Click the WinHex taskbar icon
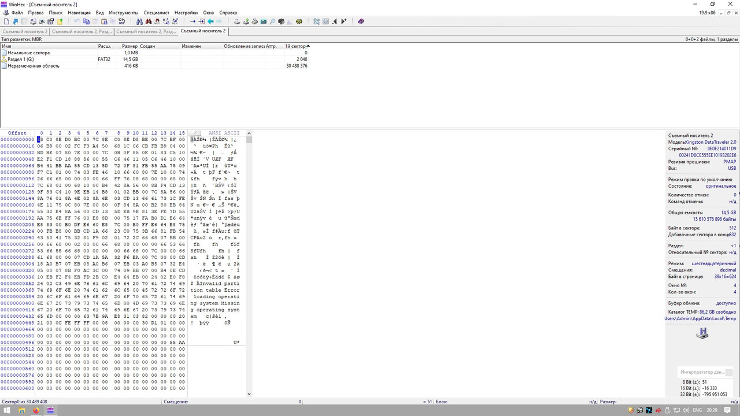Image resolution: width=740 pixels, height=416 pixels. (x=51, y=411)
